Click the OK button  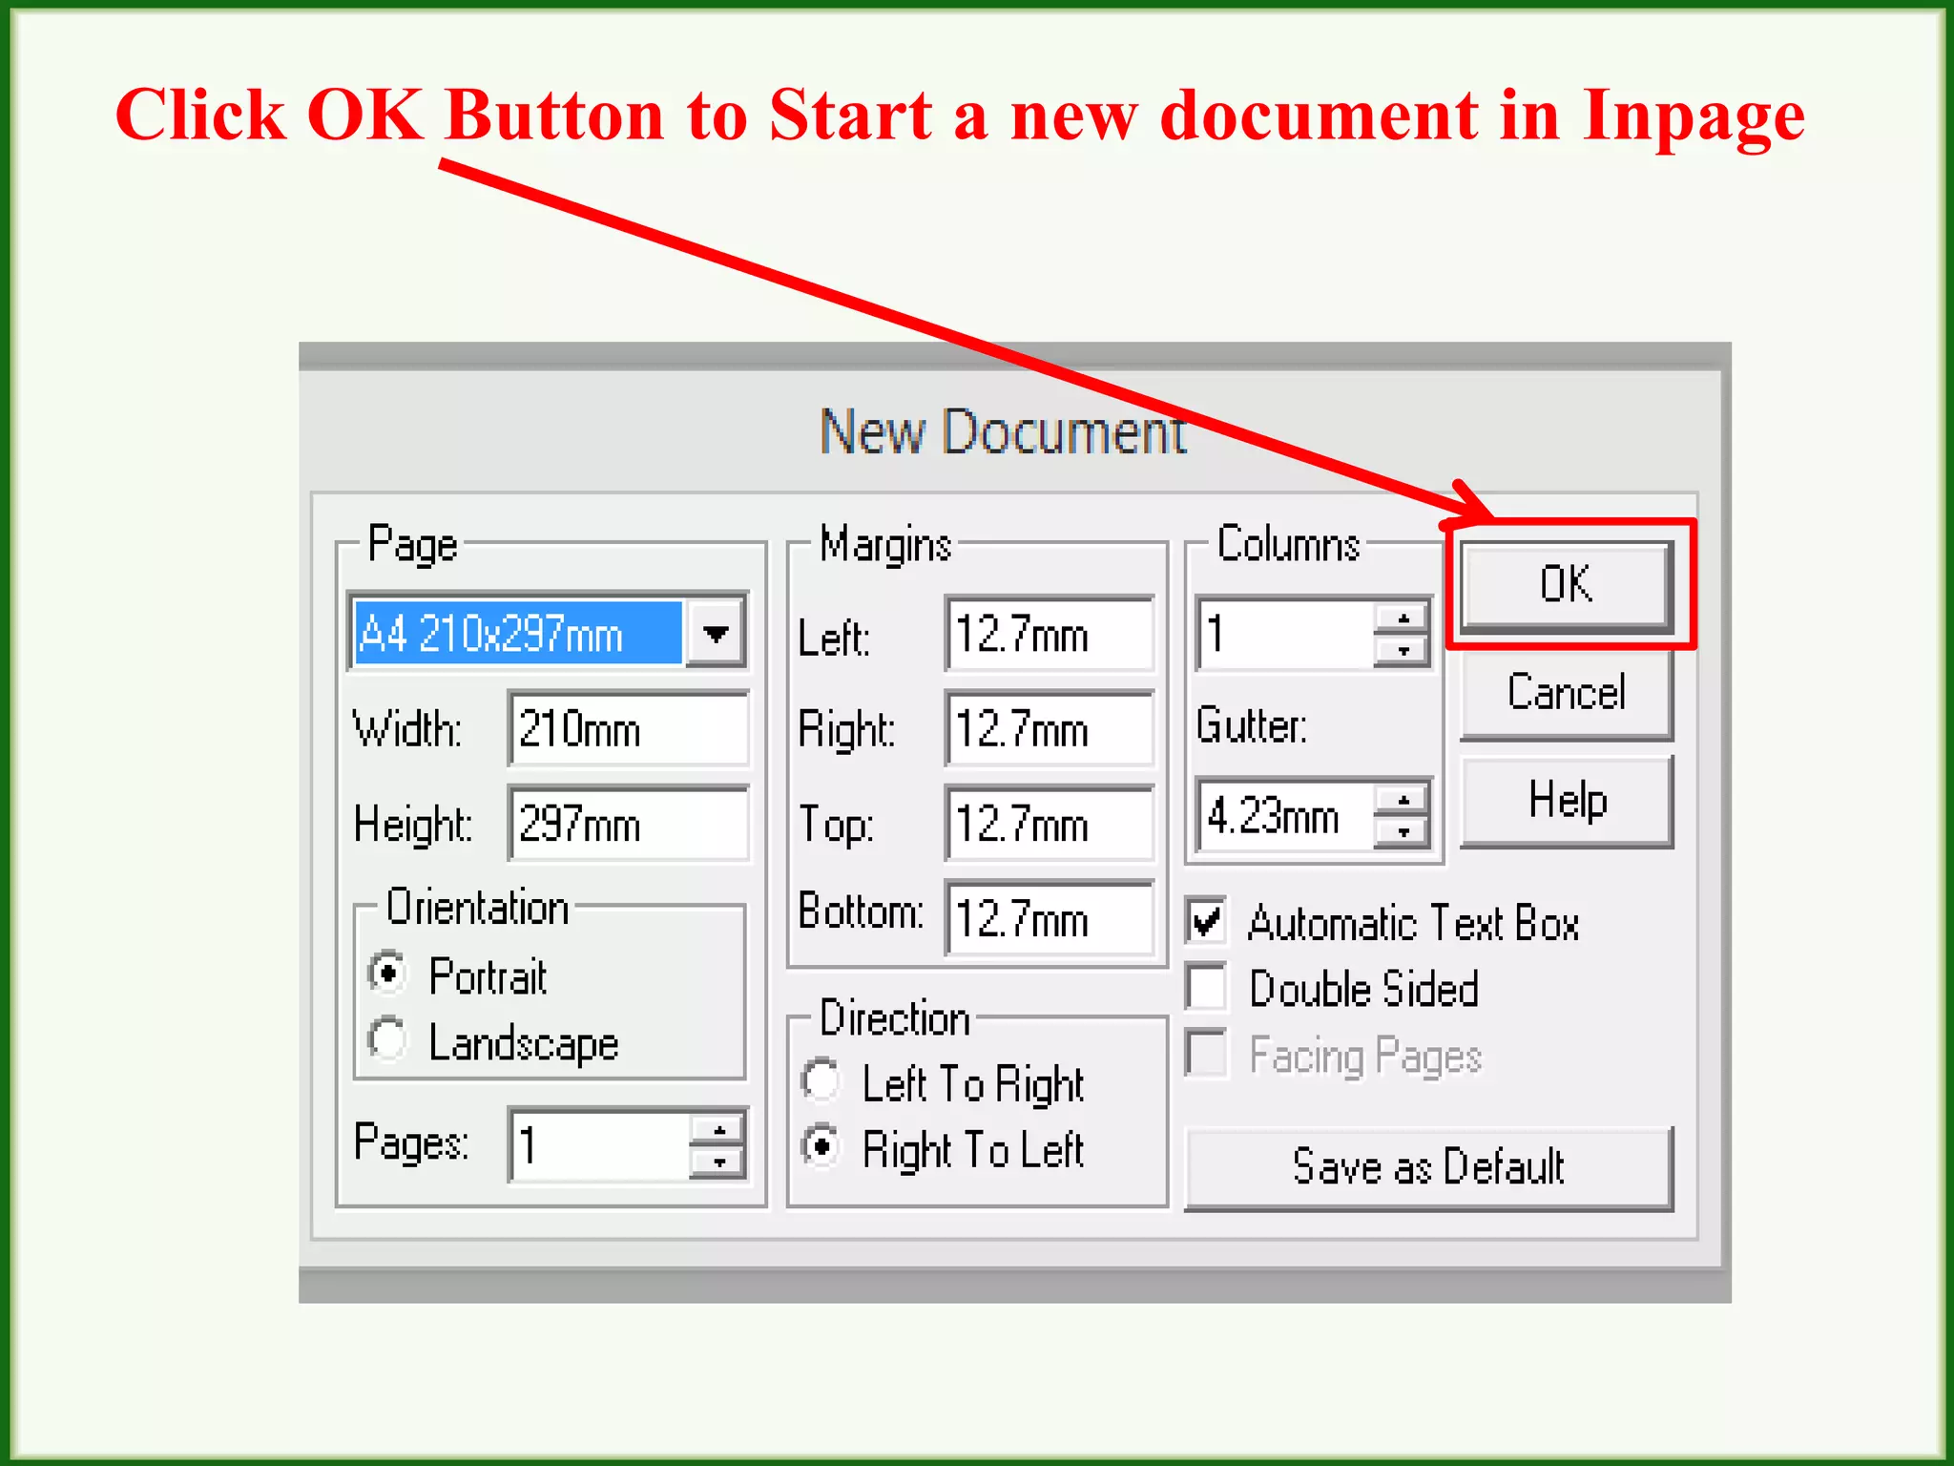pyautogui.click(x=1566, y=585)
